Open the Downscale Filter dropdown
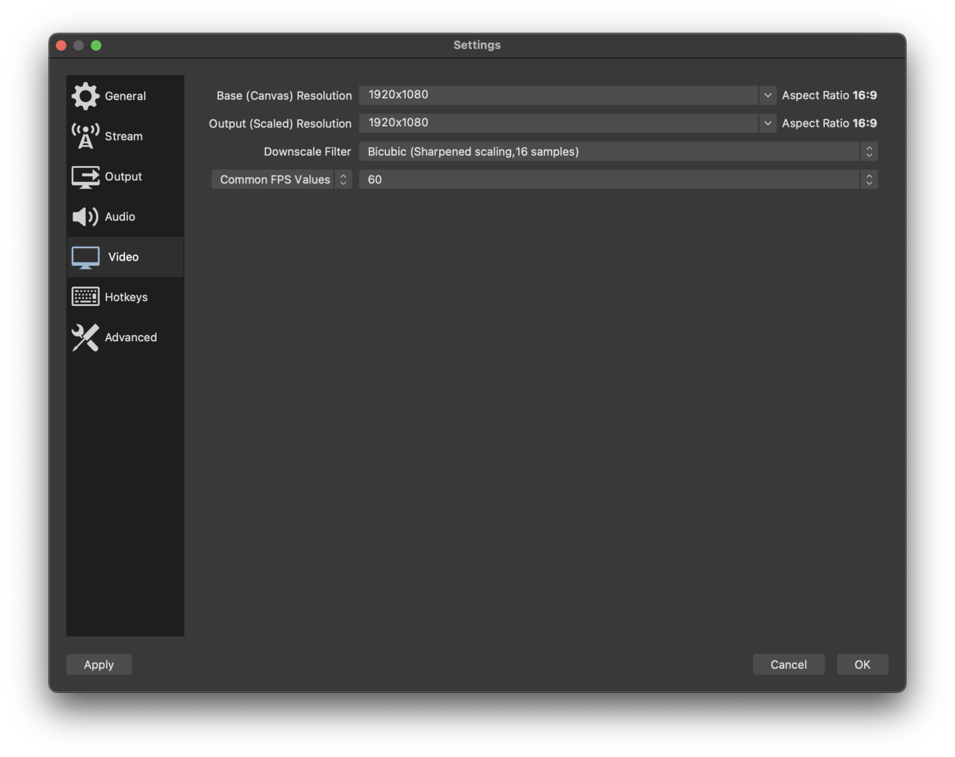Screen dimensions: 955x757 [x=869, y=151]
